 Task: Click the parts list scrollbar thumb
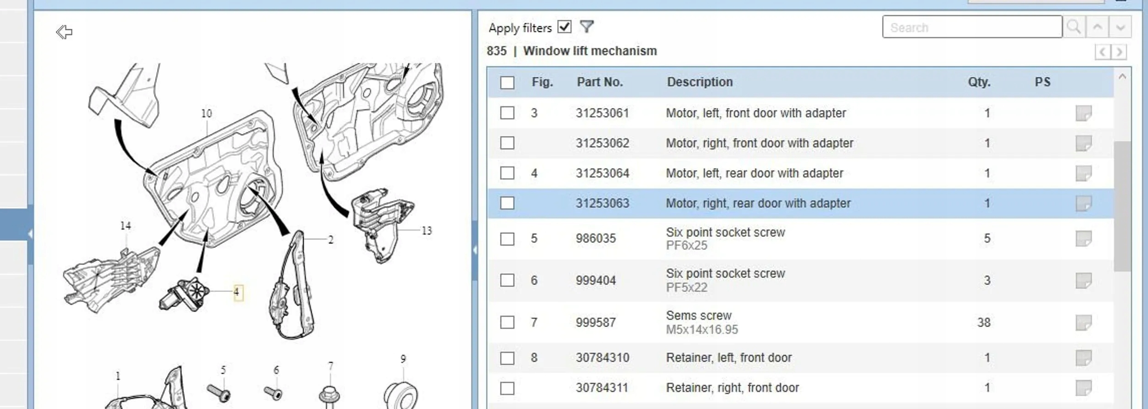pyautogui.click(x=1122, y=206)
